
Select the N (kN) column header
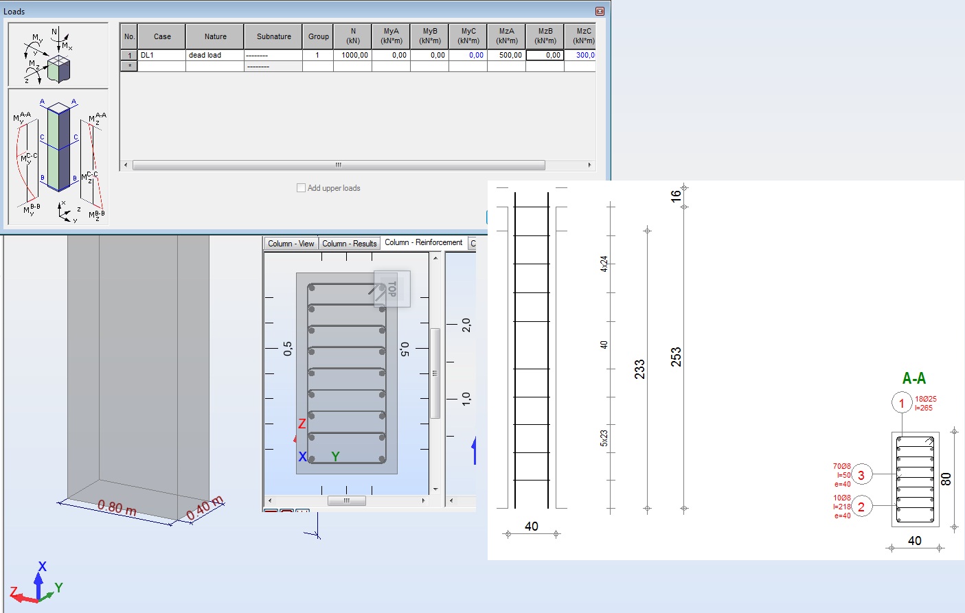coord(353,36)
